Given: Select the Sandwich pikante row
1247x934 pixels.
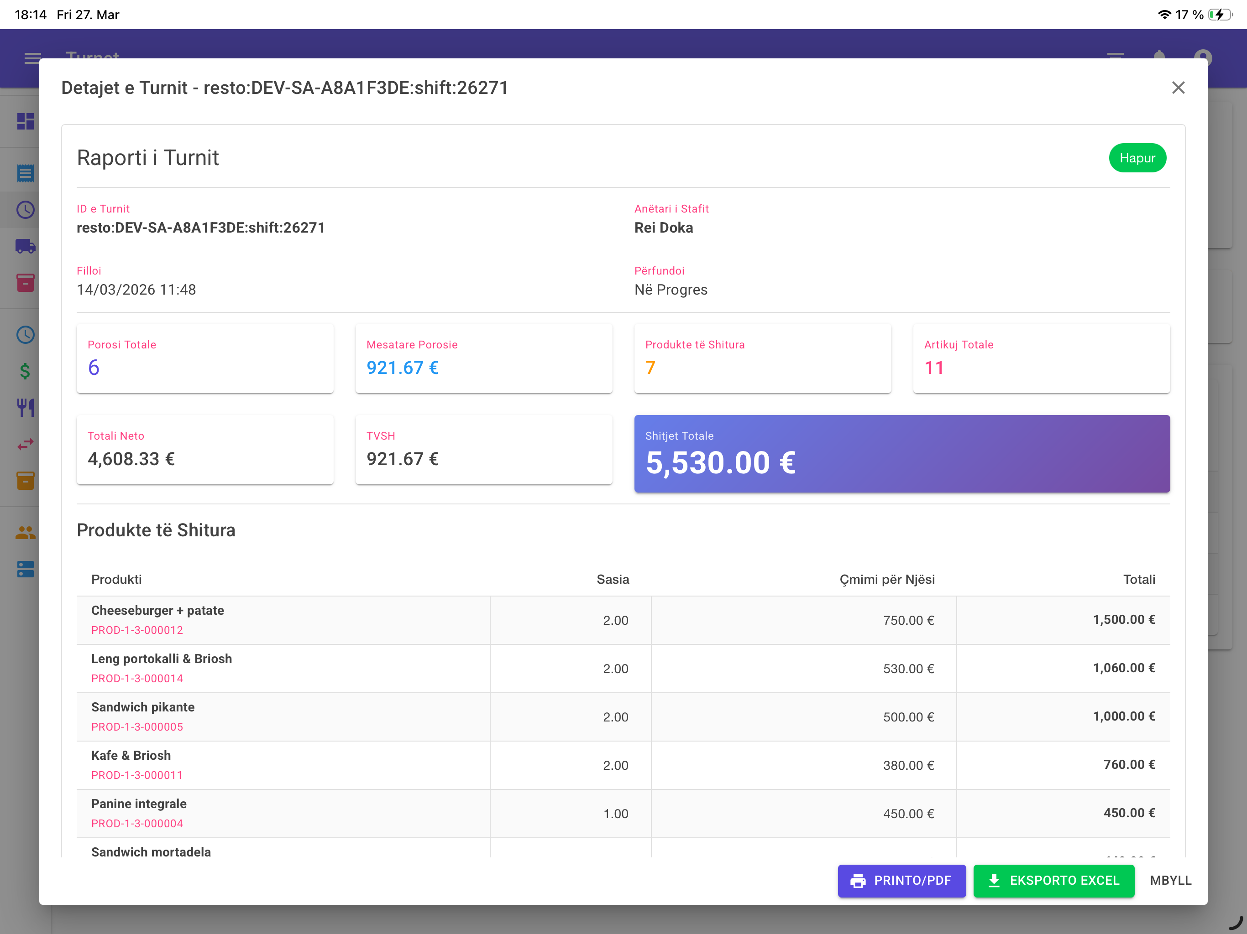Looking at the screenshot, I should point(623,717).
